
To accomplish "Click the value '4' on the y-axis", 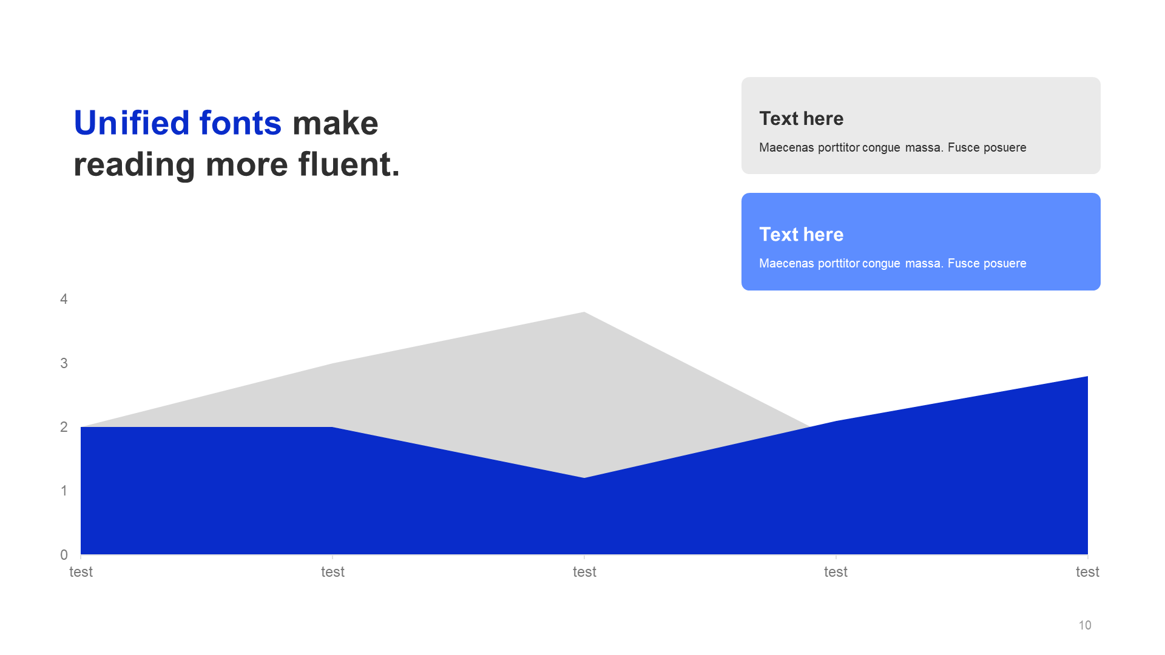I will coord(63,298).
